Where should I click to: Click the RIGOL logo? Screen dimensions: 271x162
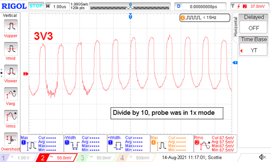(14, 7)
